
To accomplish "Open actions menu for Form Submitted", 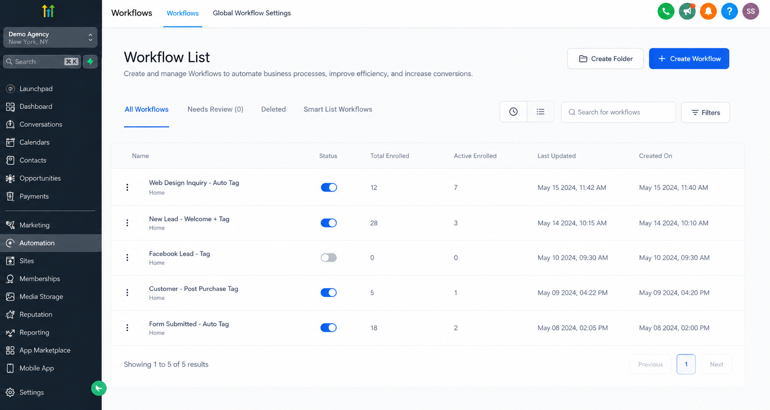I will click(x=127, y=328).
